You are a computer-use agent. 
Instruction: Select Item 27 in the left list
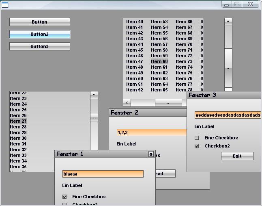click(18, 121)
